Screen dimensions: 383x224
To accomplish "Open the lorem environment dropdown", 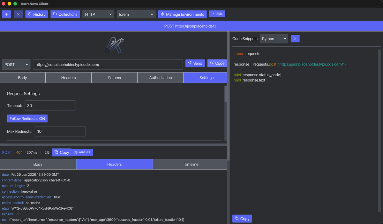I will 136,14.
